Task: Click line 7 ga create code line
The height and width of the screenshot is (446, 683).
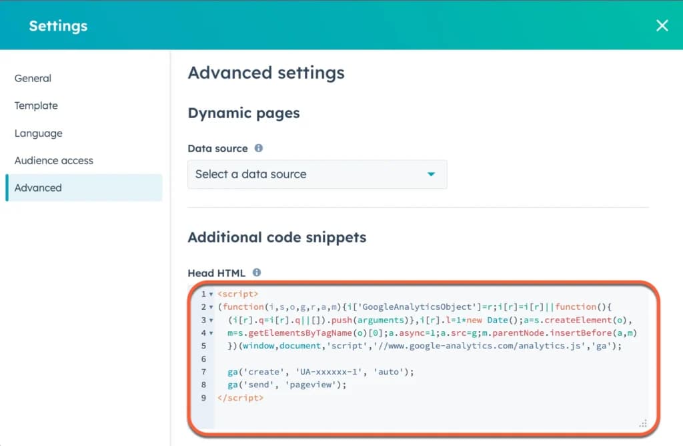Action: coord(321,372)
